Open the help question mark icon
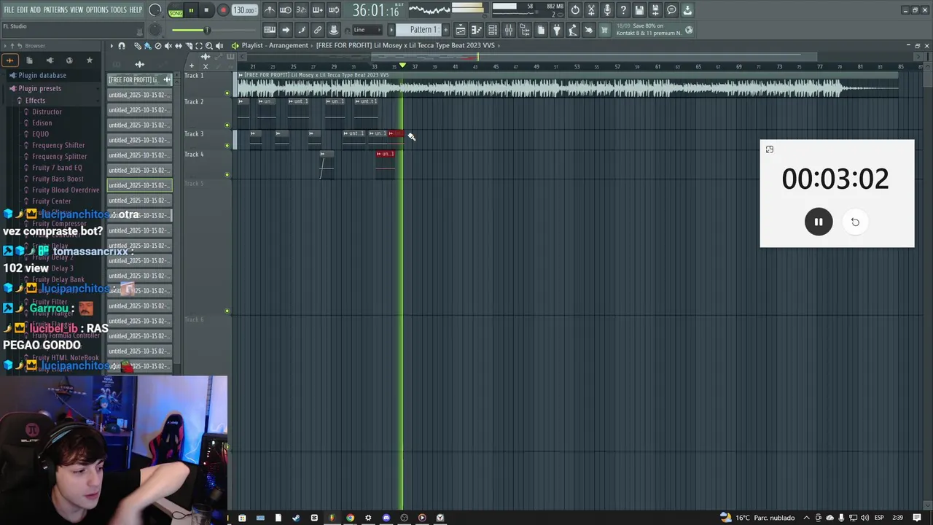Image resolution: width=933 pixels, height=525 pixels. (x=623, y=10)
